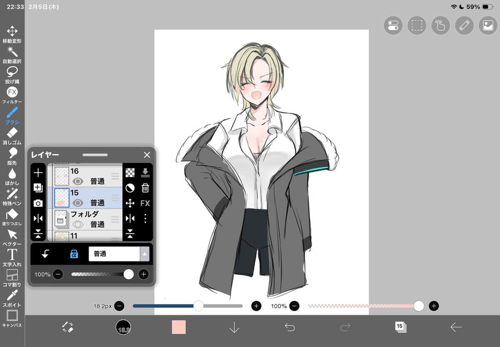The width and height of the screenshot is (500, 347).
Task: Toggle visibility of layer 15
Action: click(78, 203)
